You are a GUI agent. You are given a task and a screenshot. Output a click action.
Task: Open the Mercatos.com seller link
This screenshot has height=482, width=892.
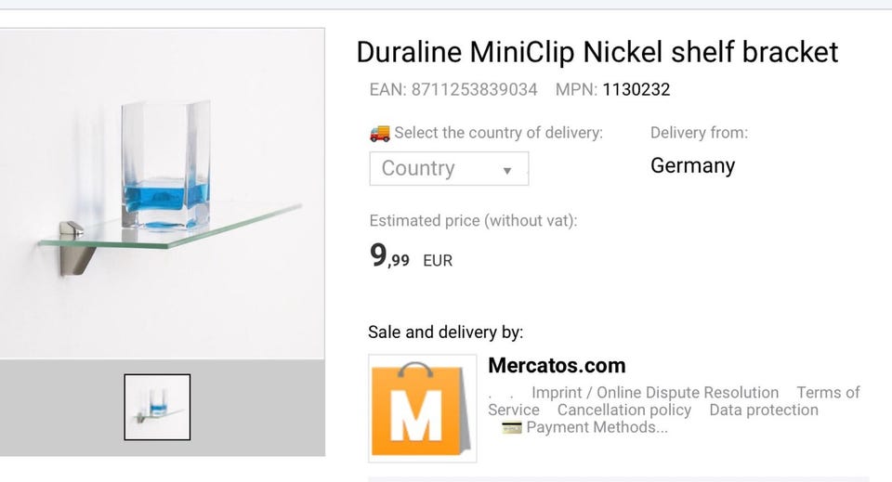coord(557,365)
